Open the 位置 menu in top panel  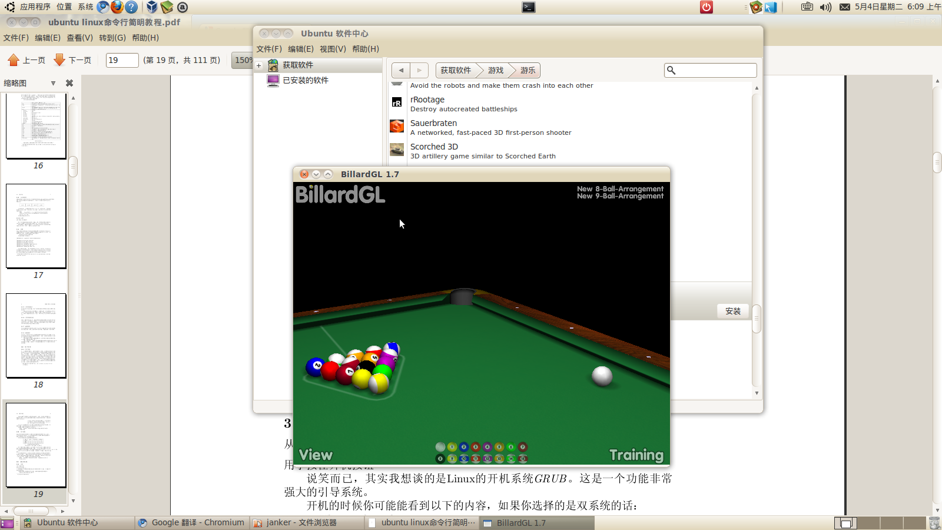[x=64, y=7]
